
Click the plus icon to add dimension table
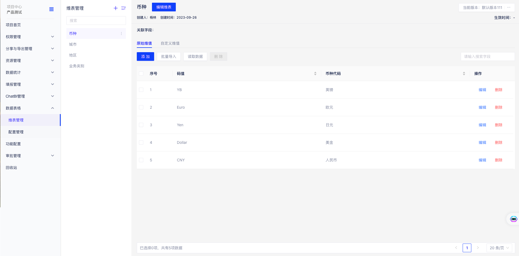(116, 8)
